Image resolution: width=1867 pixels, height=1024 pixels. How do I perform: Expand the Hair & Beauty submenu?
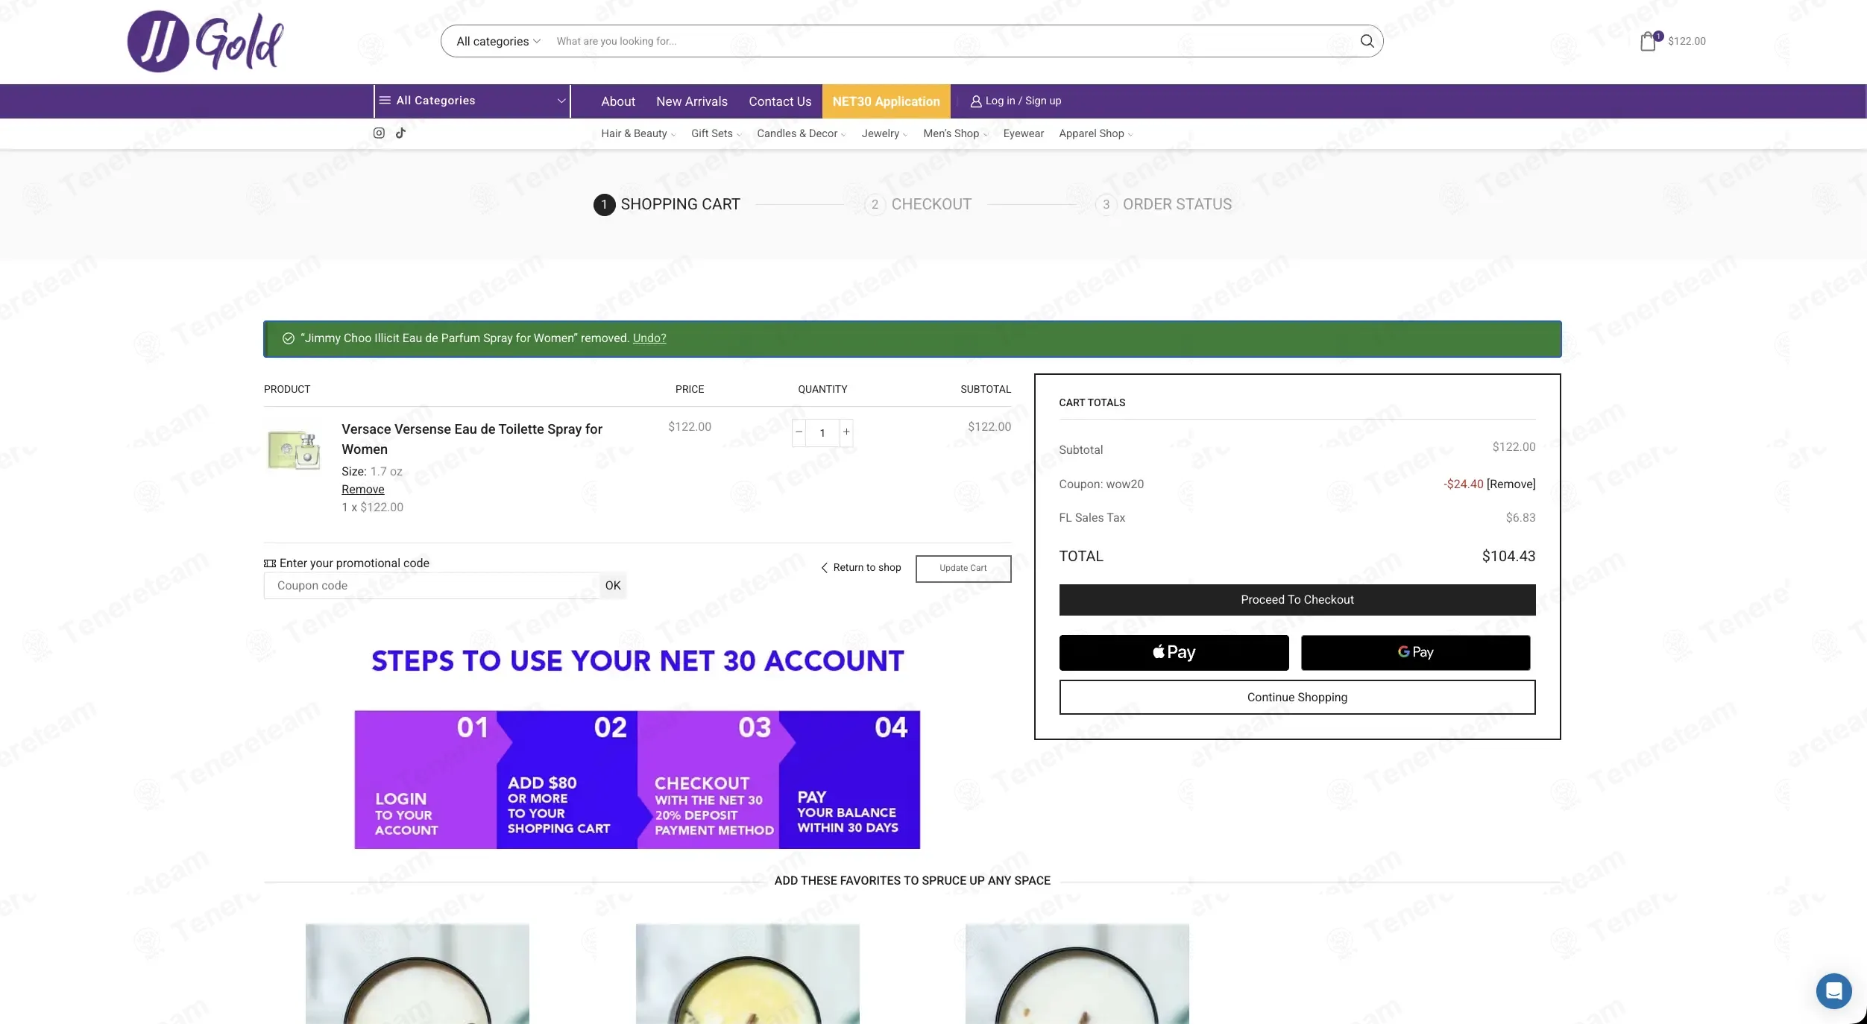point(638,133)
